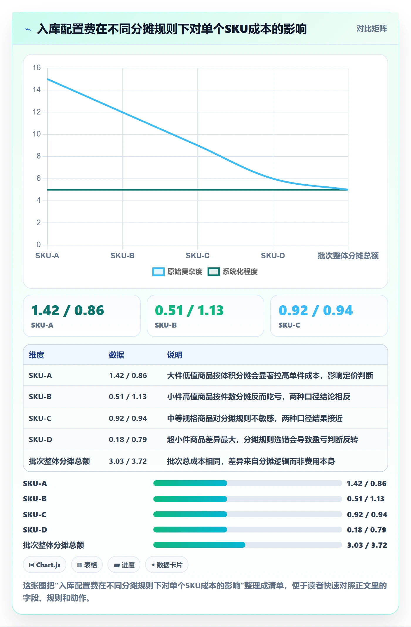The height and width of the screenshot is (627, 411).
Task: Click the table cell value 3.03 / 3.72
Action: point(128,461)
